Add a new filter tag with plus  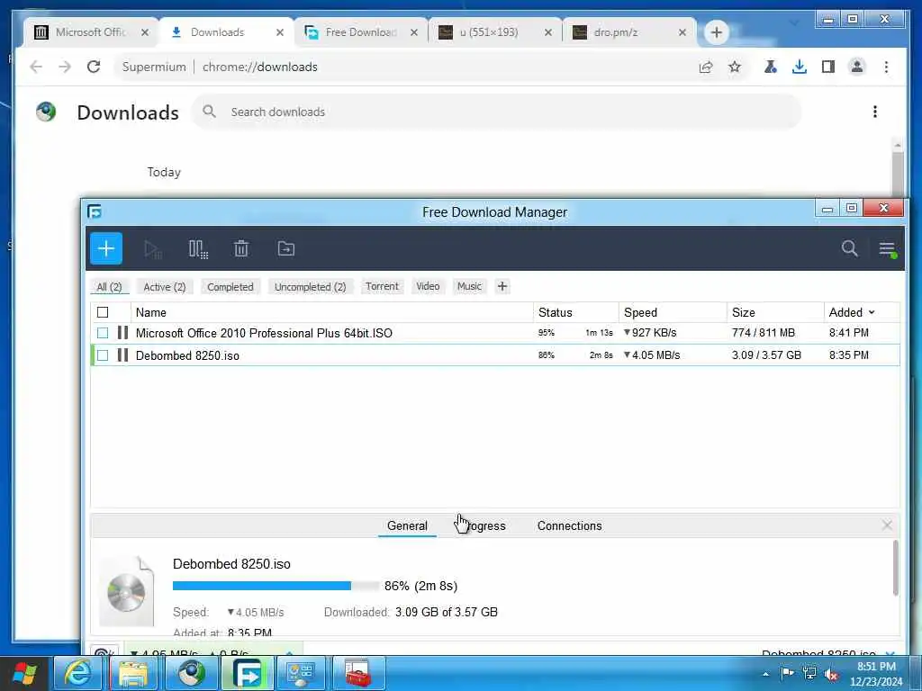point(502,286)
